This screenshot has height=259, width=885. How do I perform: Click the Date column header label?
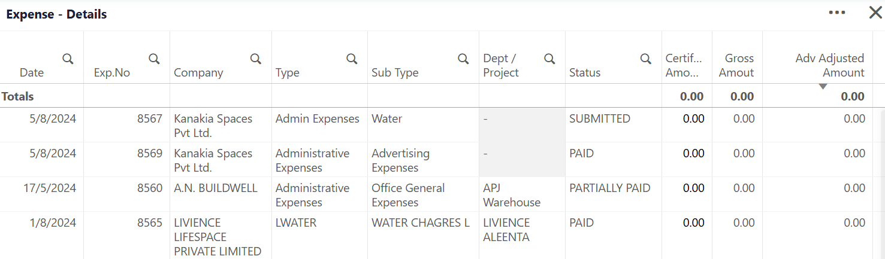pos(32,72)
